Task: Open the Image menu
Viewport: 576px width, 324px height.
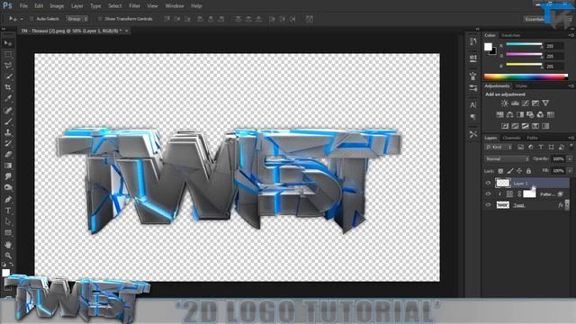Action: coord(57,6)
